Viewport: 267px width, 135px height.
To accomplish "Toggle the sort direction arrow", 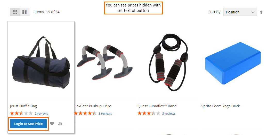I will pyautogui.click(x=261, y=12).
